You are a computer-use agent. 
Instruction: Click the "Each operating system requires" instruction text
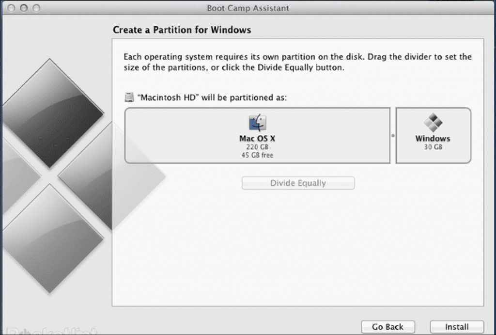pos(298,62)
